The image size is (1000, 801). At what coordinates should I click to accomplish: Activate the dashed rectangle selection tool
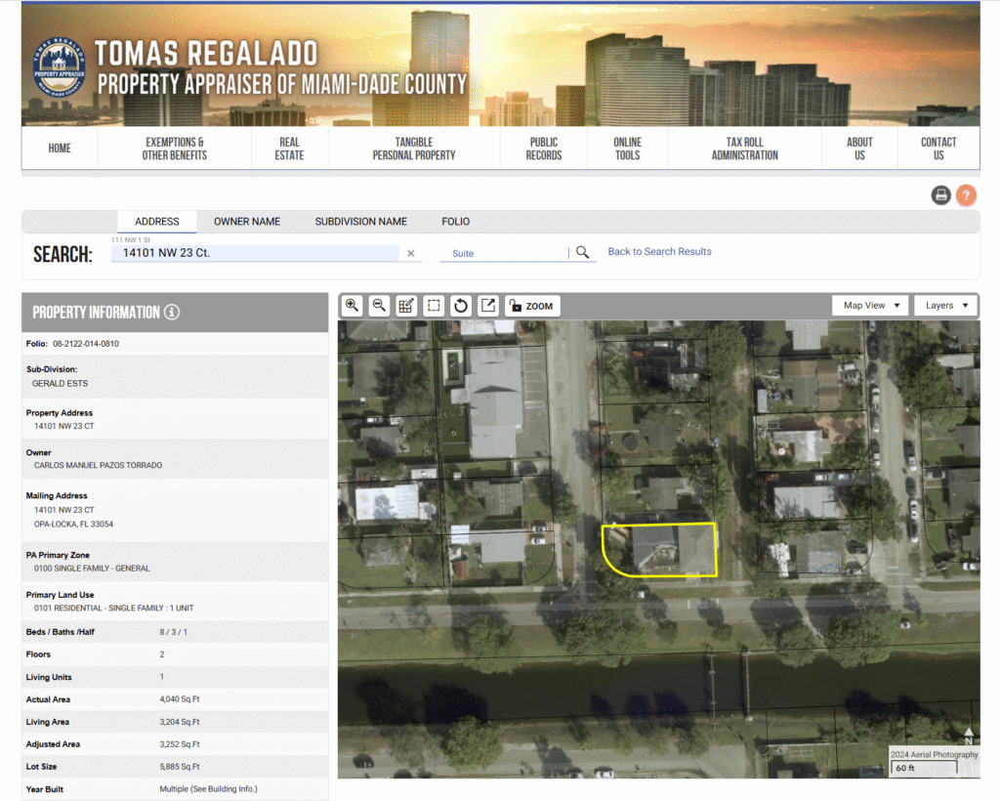coord(434,306)
